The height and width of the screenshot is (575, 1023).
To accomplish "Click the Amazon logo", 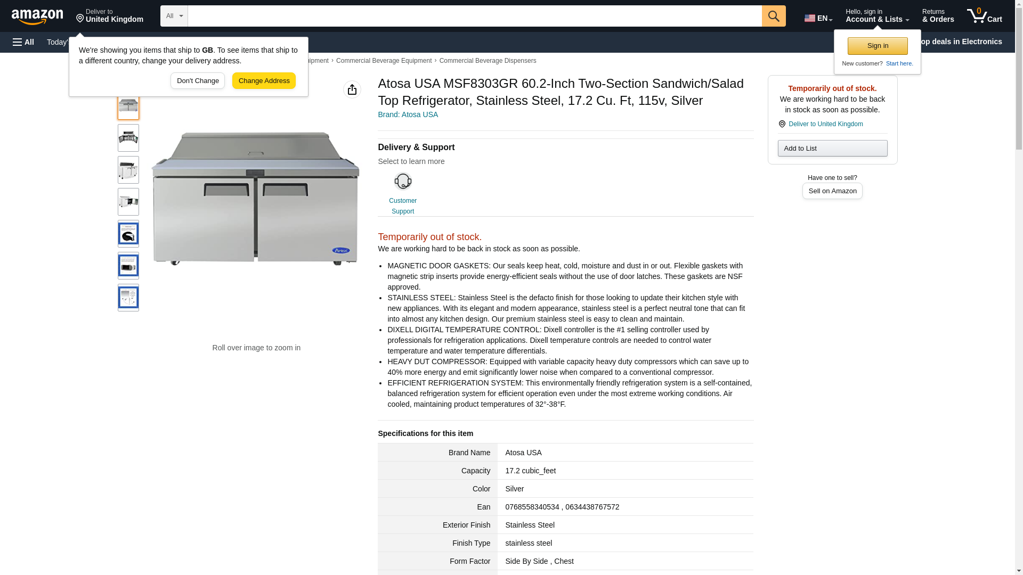I will 37,17.
